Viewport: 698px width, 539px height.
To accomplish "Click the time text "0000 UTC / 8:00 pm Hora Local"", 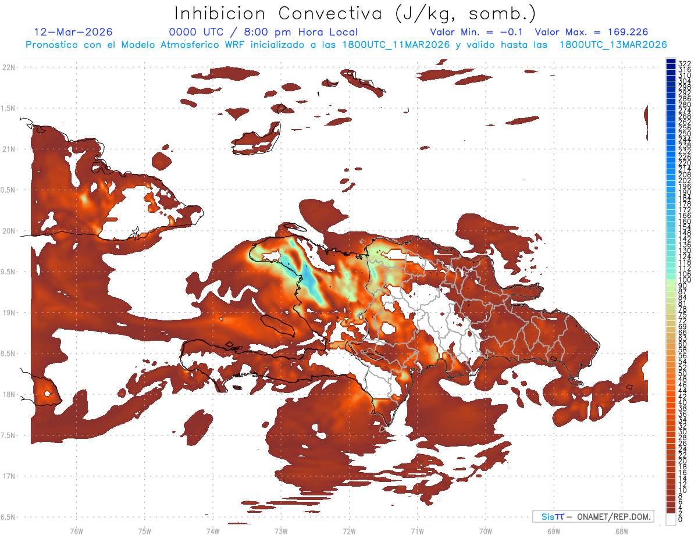I will point(263,32).
